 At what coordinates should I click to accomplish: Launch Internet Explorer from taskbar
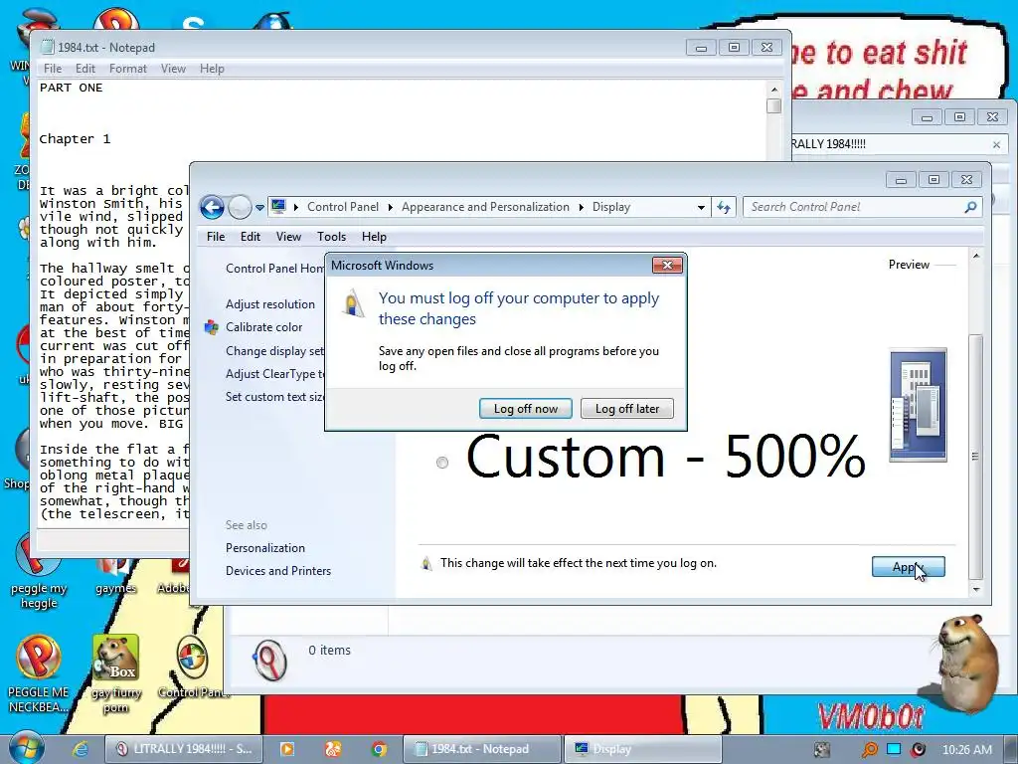[x=80, y=749]
